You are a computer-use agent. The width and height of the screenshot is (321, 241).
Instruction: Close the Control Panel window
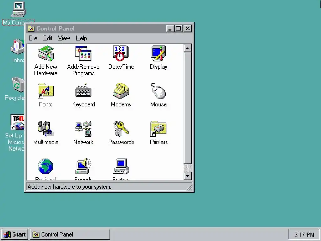[187, 29]
